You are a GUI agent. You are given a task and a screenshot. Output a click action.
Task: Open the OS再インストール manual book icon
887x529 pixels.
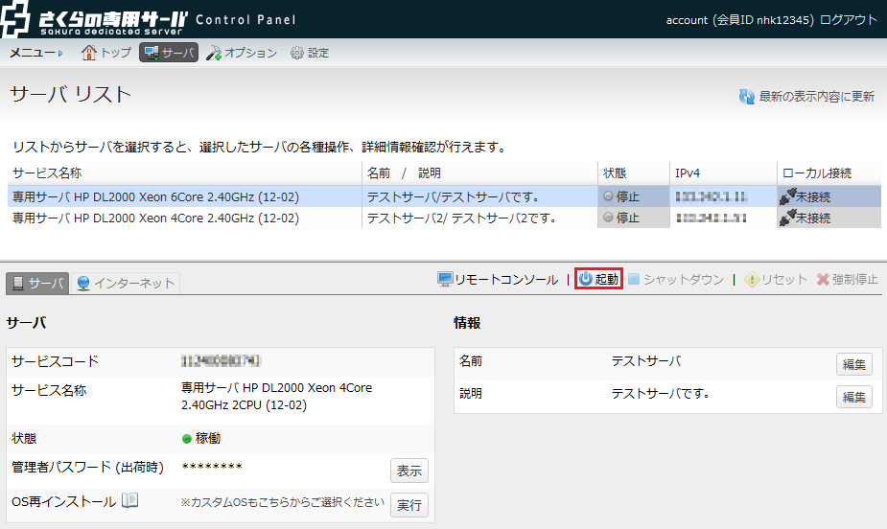pyautogui.click(x=129, y=501)
